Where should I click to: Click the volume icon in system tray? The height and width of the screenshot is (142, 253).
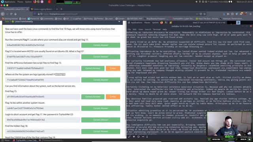point(196,2)
